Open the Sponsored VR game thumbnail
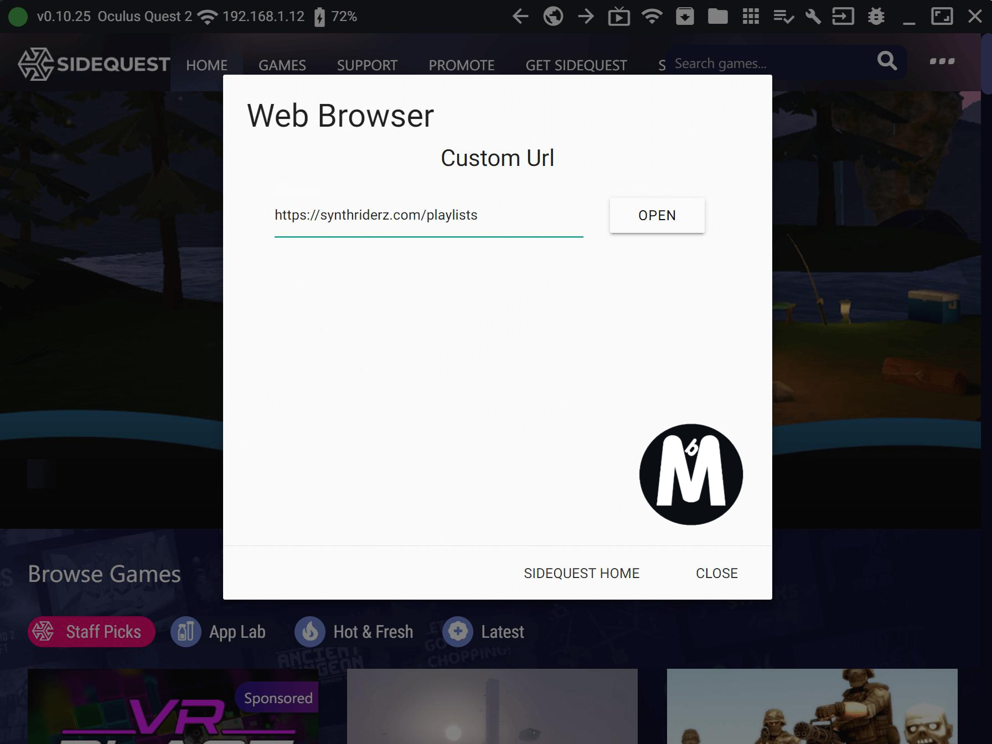Screen dimensions: 992x744 tap(173, 706)
